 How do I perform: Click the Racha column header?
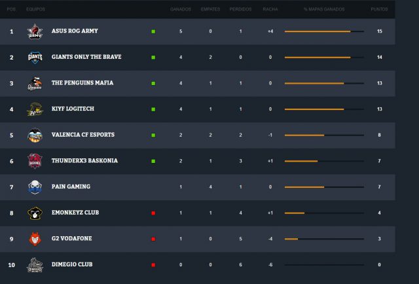[270, 10]
